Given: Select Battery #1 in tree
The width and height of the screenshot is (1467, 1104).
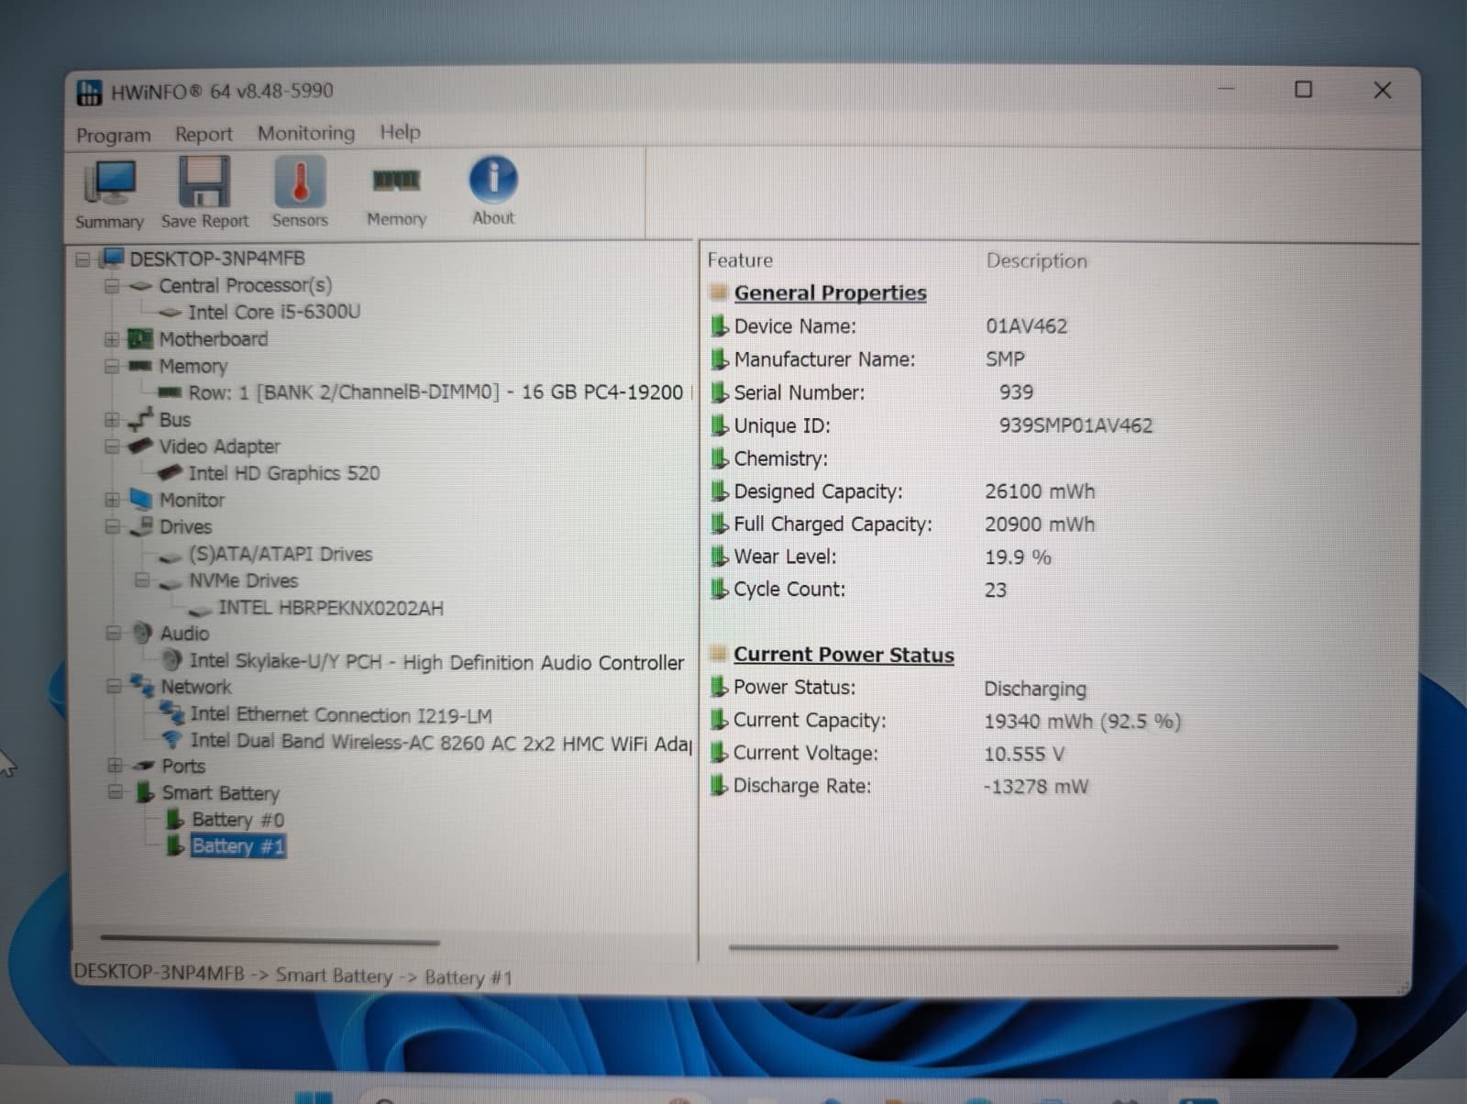Looking at the screenshot, I should coord(238,845).
